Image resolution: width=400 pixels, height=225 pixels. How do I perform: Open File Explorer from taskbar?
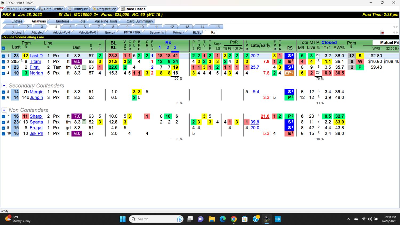(x=211, y=219)
